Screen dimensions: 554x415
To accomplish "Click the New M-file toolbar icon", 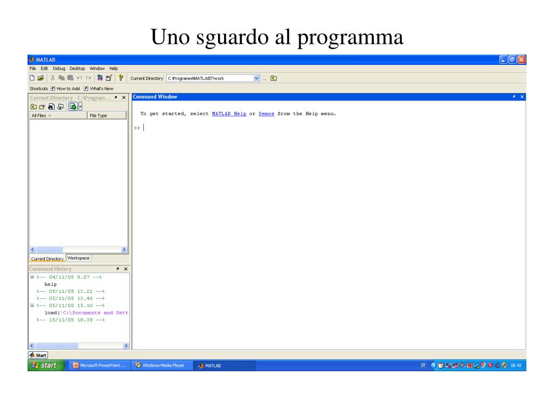I will pyautogui.click(x=32, y=78).
